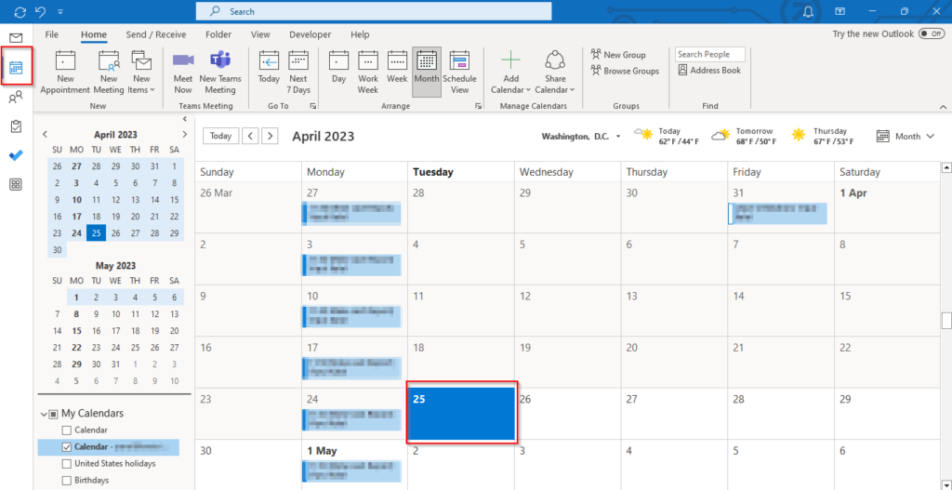Open the appointment on Friday 31 March
The width and height of the screenshot is (952, 490).
tap(778, 213)
